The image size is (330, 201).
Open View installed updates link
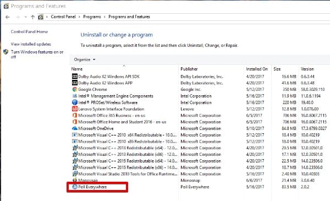click(31, 44)
